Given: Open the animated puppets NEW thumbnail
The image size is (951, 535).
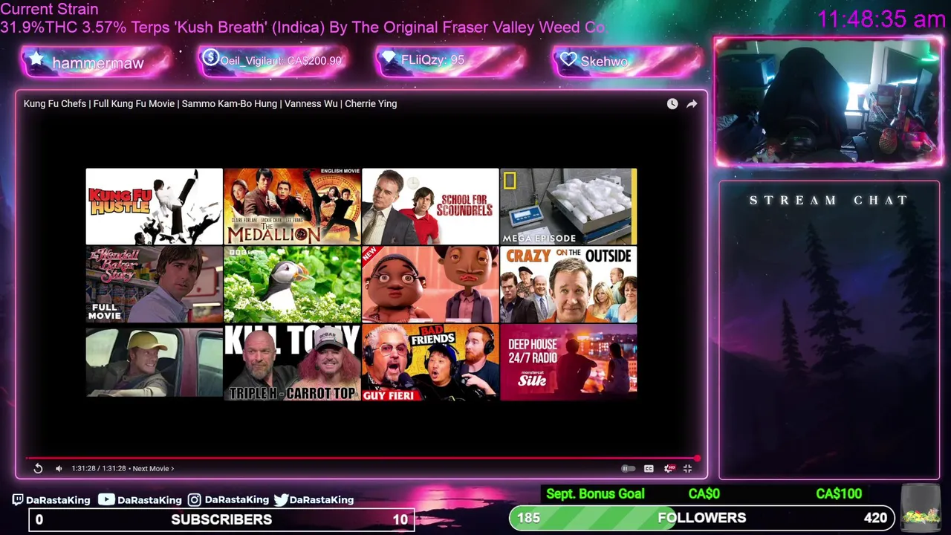Looking at the screenshot, I should click(430, 284).
